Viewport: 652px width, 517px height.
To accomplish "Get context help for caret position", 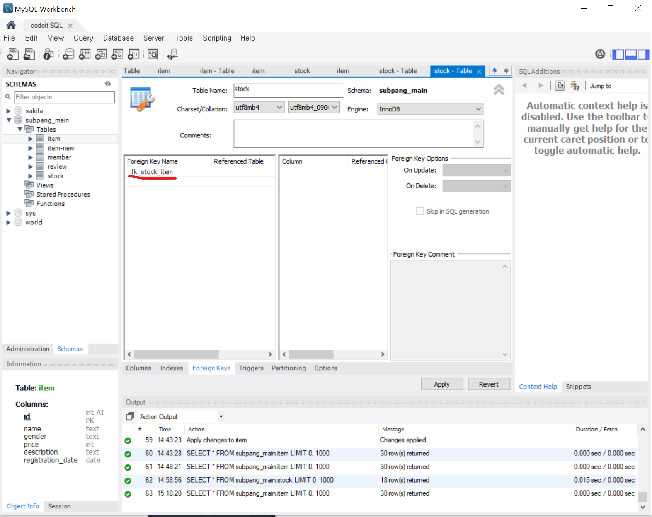I will 560,86.
